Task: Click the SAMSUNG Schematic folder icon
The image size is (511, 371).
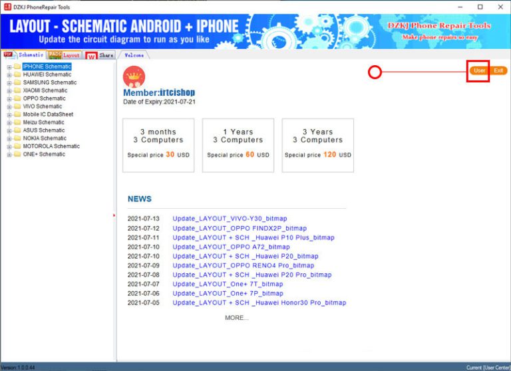Action: coord(17,82)
